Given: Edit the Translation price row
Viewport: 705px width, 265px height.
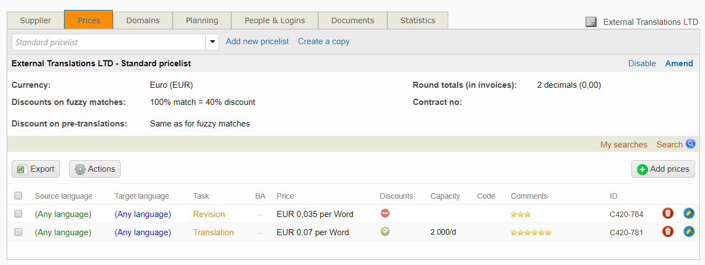Looking at the screenshot, I should (x=689, y=232).
